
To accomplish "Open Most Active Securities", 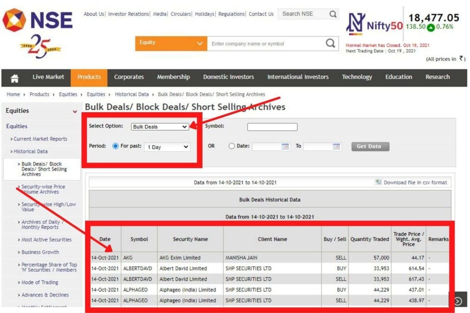I will click(x=46, y=240).
